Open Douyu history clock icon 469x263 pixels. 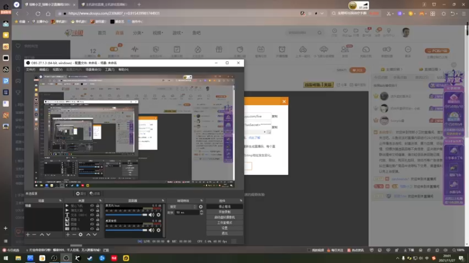(334, 31)
